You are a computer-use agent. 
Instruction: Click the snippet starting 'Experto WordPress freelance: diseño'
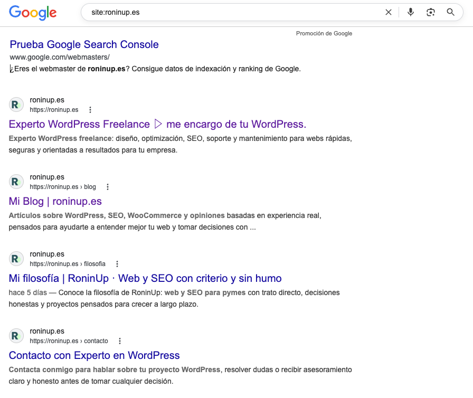tap(180, 144)
